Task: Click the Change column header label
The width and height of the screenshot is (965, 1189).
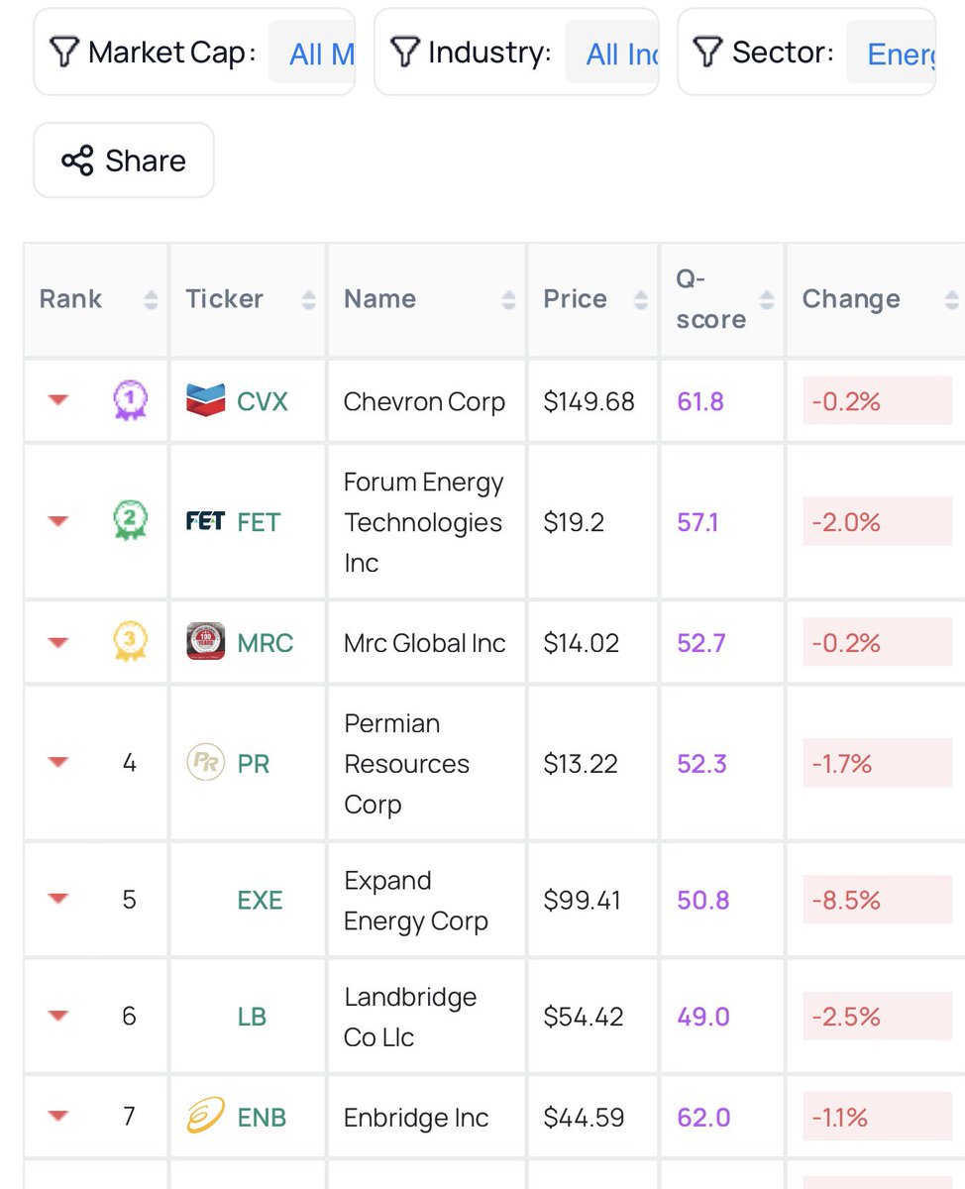Action: [851, 299]
